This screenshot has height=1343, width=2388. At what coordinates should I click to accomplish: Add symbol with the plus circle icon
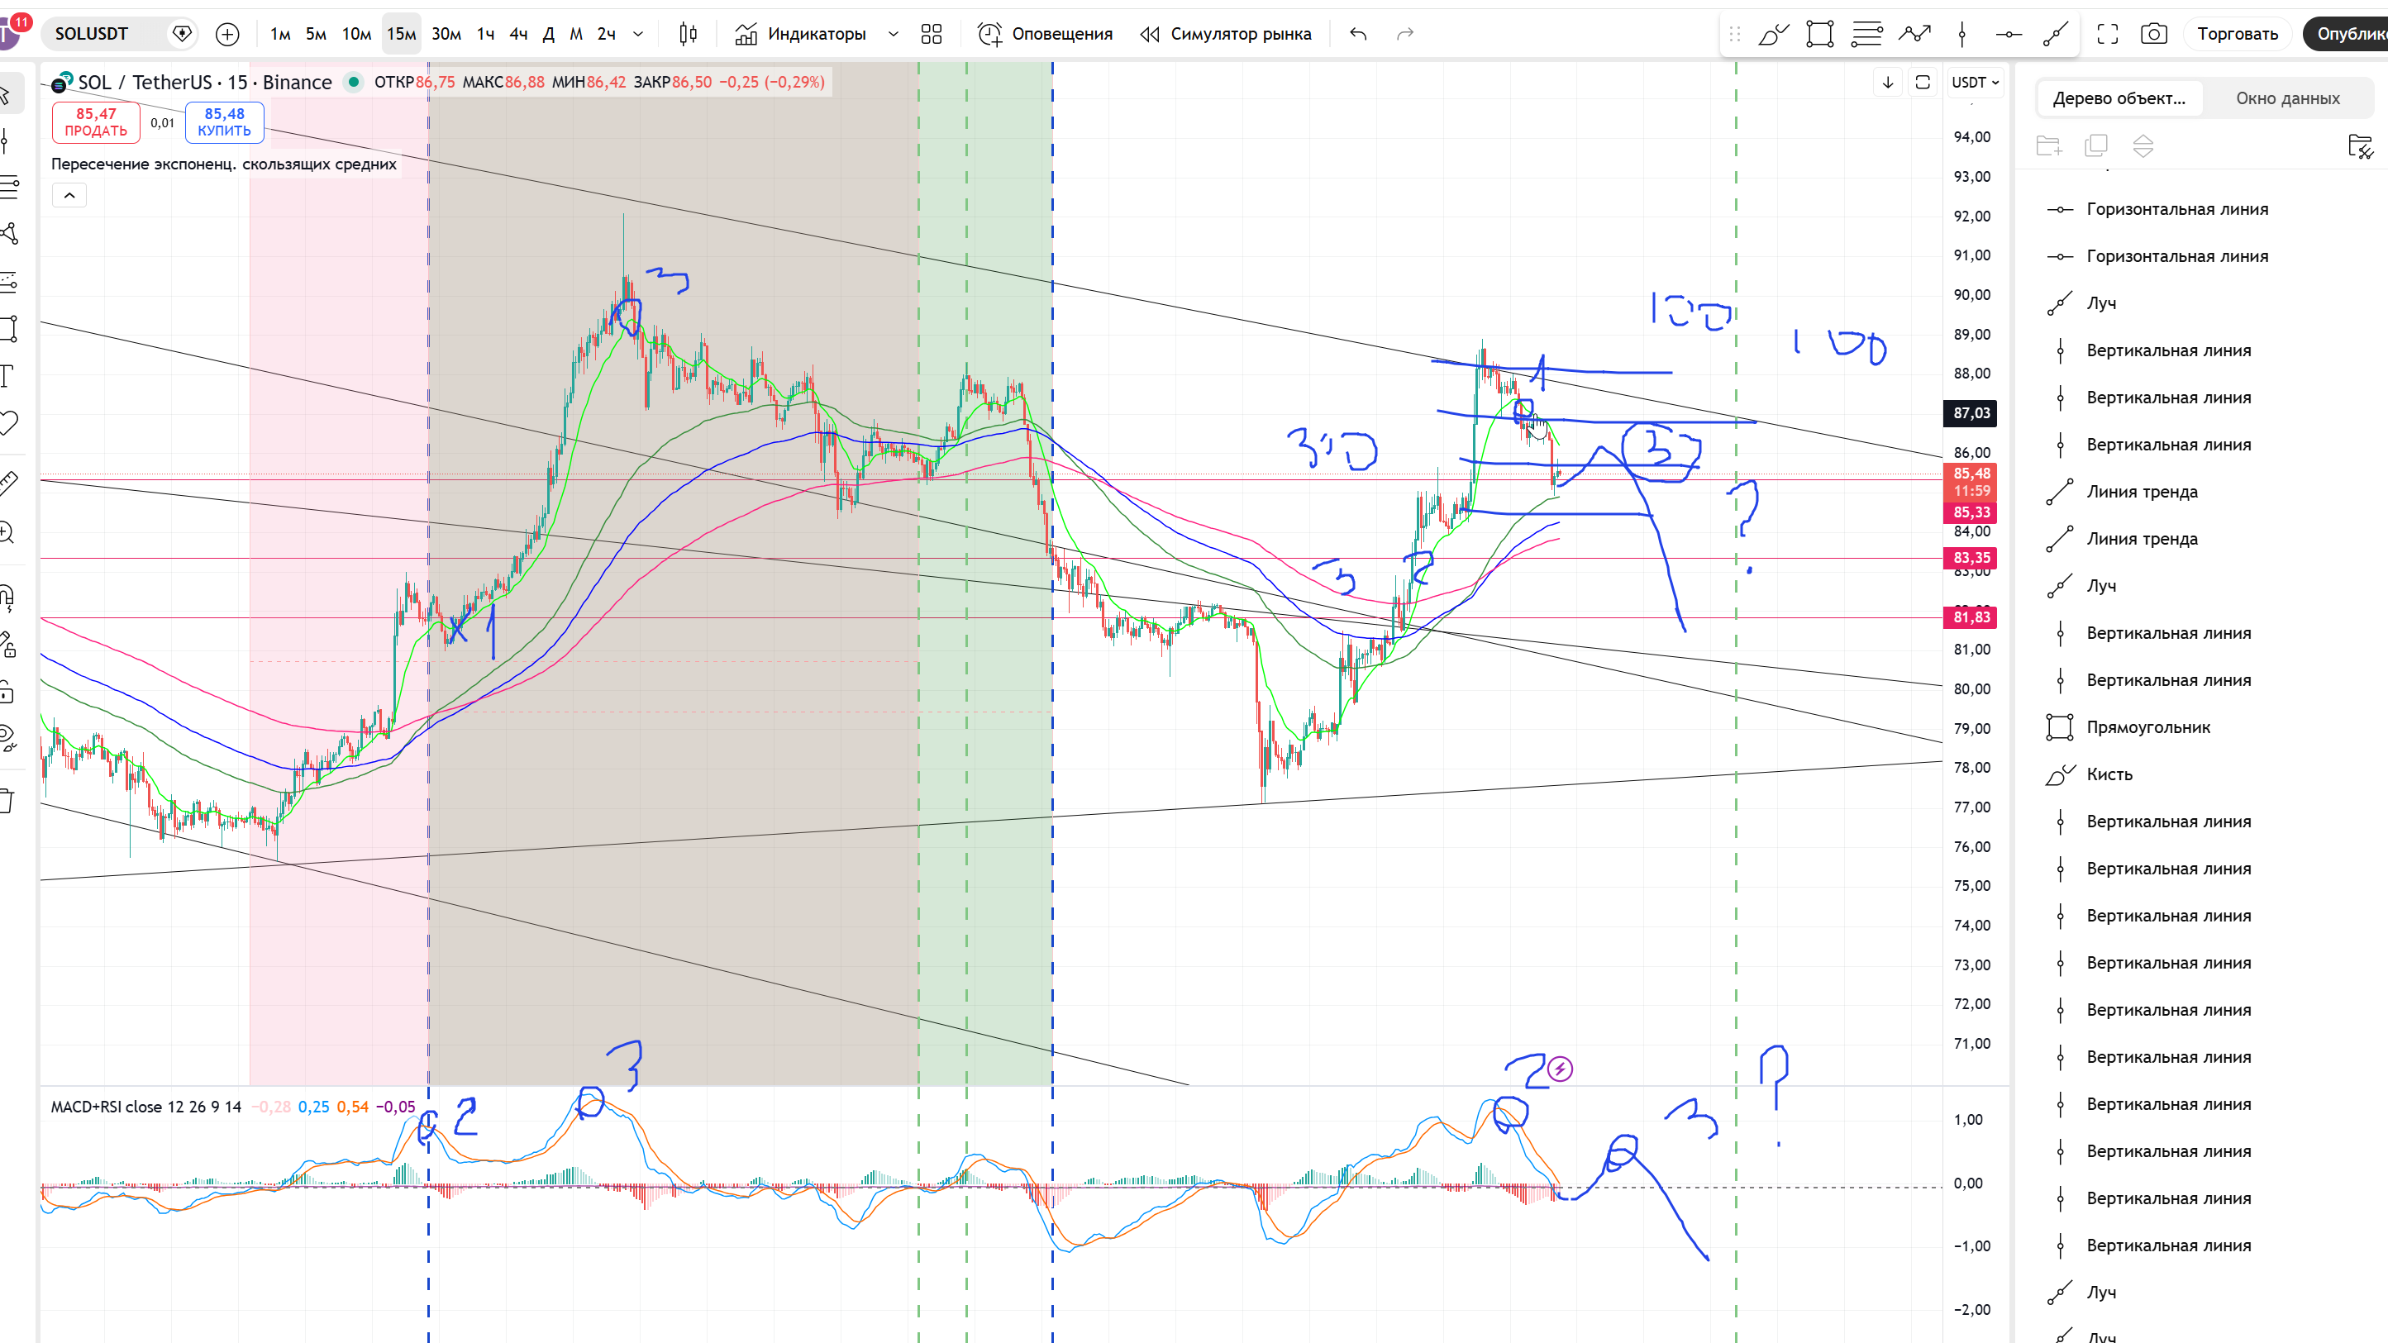click(227, 34)
